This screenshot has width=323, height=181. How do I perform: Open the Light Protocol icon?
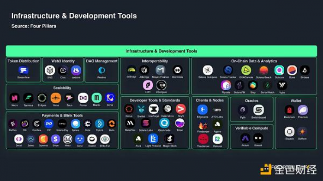pyautogui.click(x=153, y=139)
